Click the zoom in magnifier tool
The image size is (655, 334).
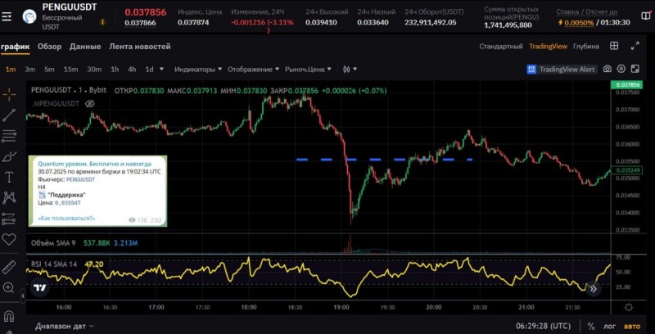pyautogui.click(x=9, y=287)
